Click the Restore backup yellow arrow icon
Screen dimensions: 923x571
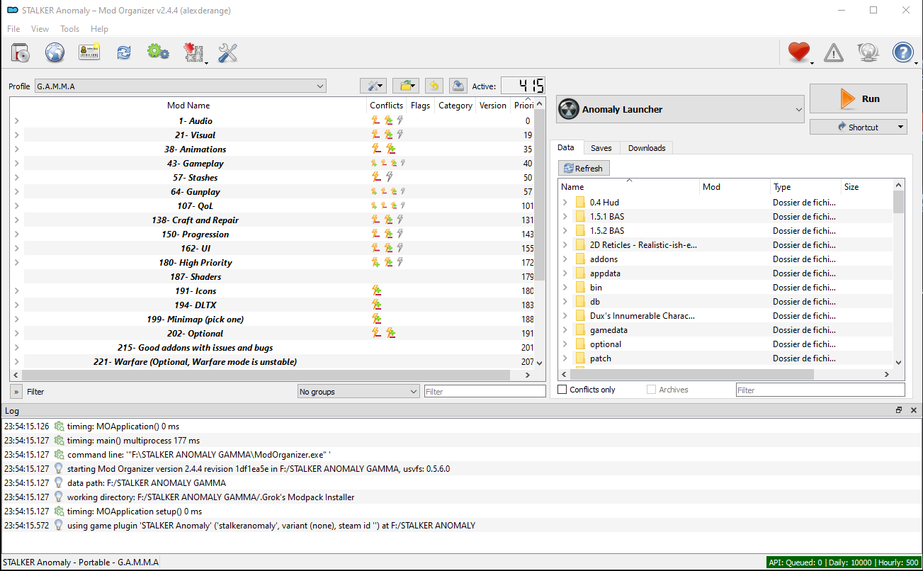(434, 86)
